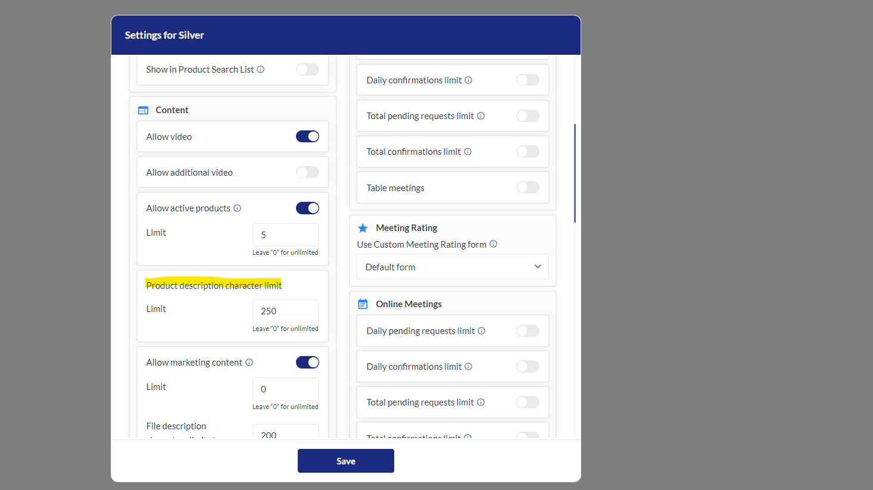Viewport: 873px width, 490px height.
Task: Enable Show in Product Search List toggle
Action: pyautogui.click(x=307, y=70)
